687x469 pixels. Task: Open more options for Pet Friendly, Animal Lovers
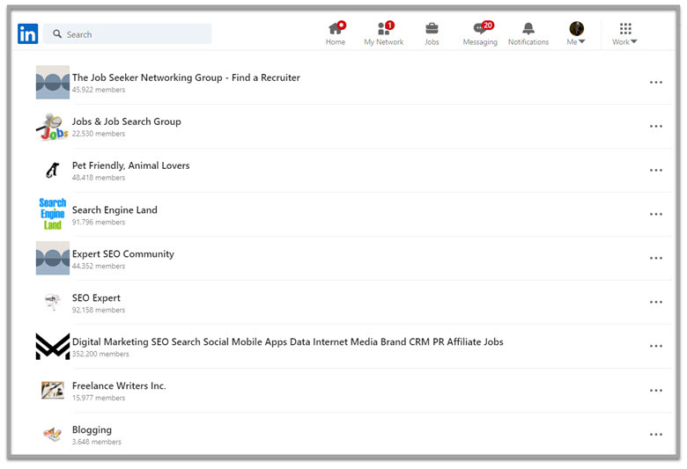pos(655,171)
